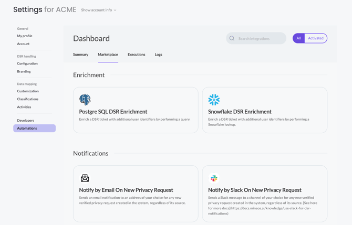Viewport: 352px width, 225px height.
Task: Click the search magnifier icon
Action: 232,38
